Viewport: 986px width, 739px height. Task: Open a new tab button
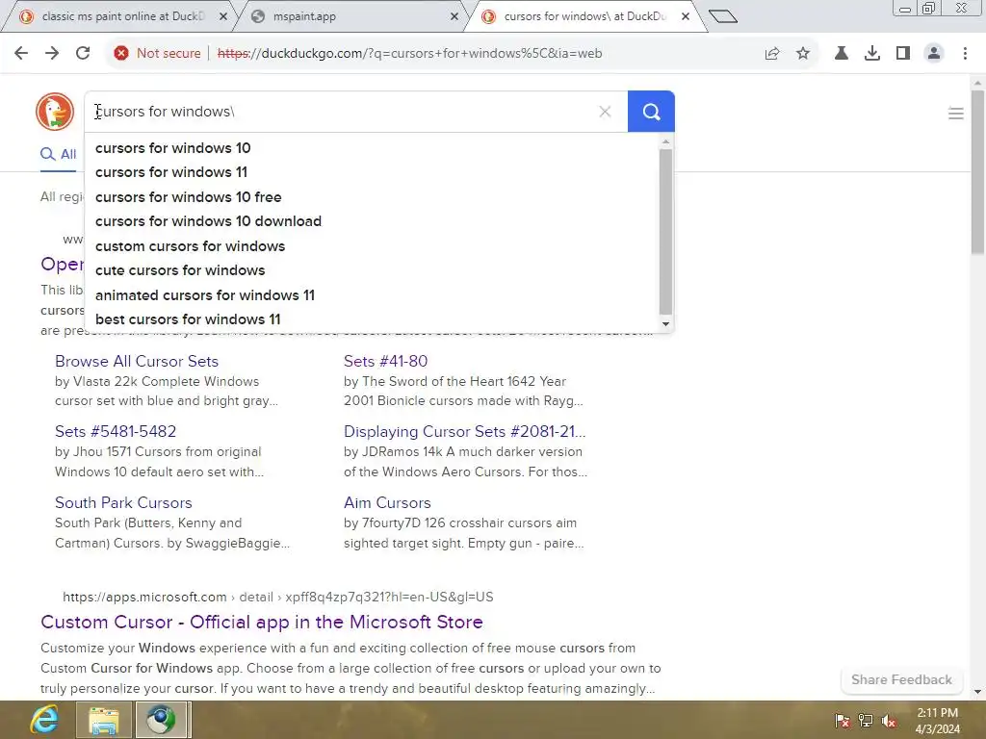[x=722, y=16]
